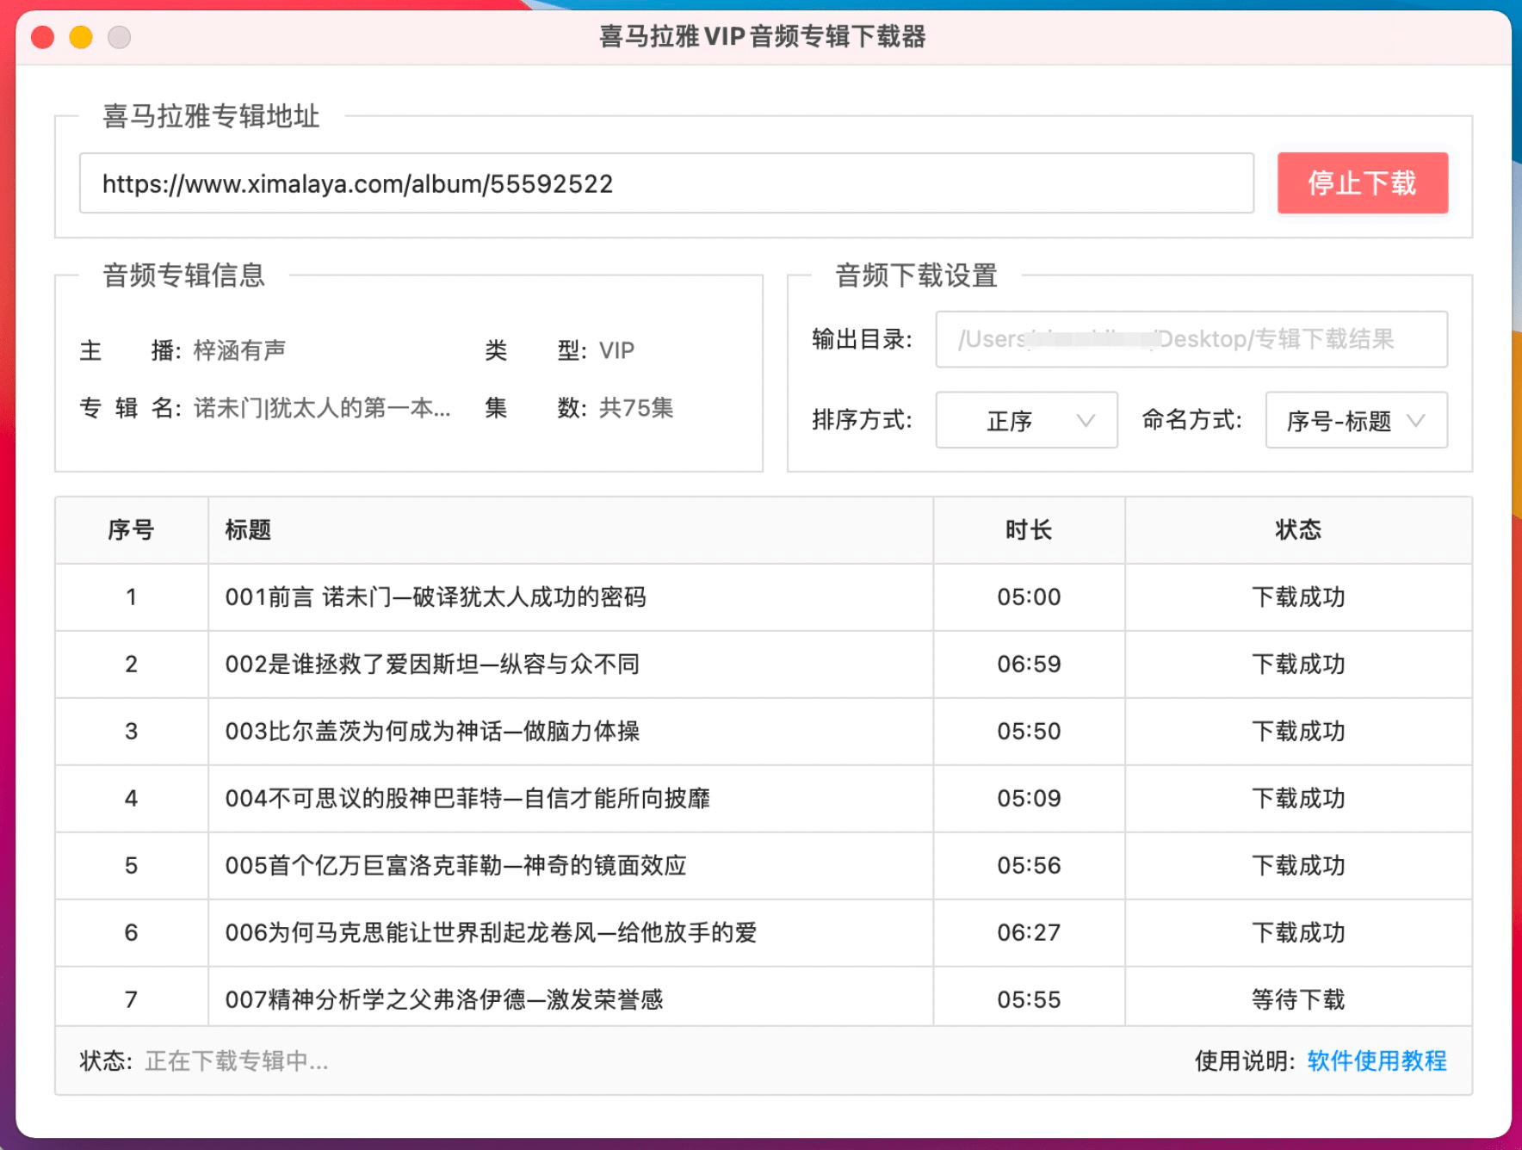Click duration cell 05:50
1522x1150 pixels.
(1029, 732)
